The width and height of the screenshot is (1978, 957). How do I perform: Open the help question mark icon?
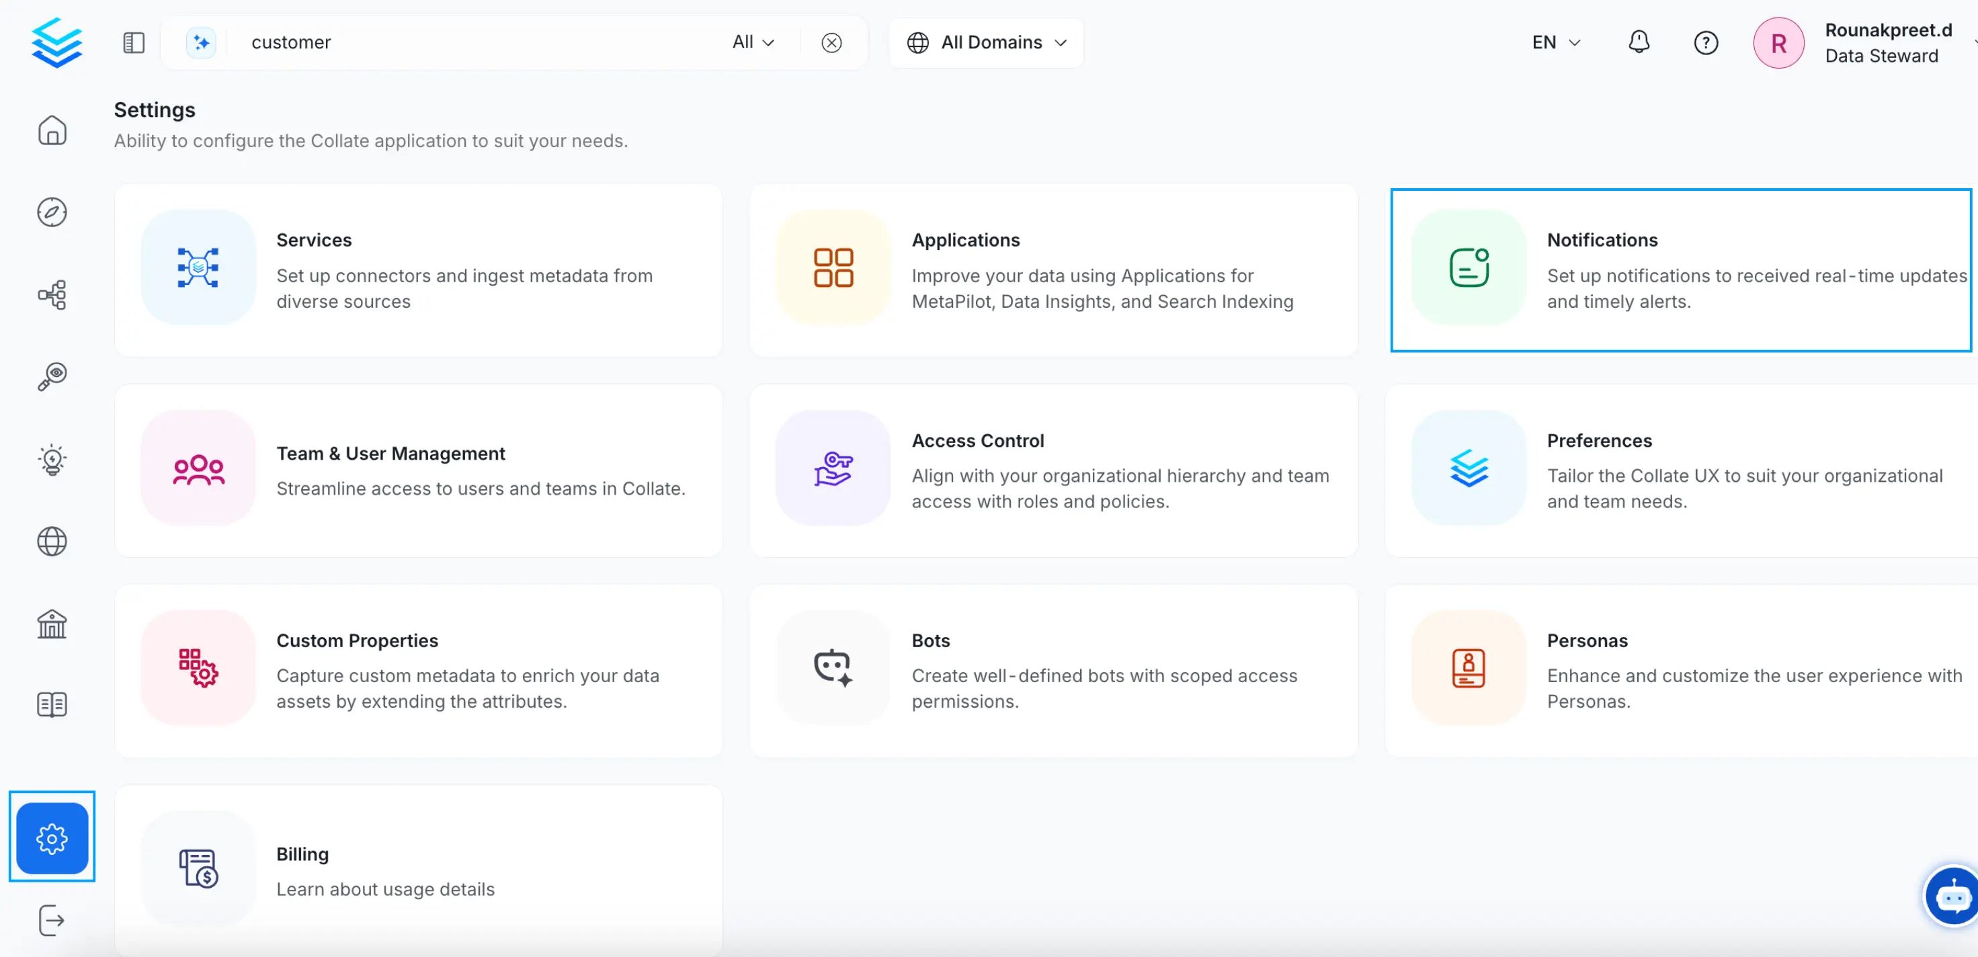[1705, 42]
